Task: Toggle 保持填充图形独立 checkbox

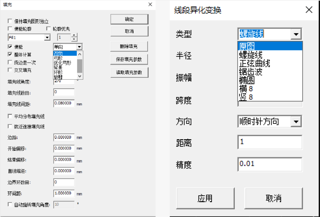Action: click(10, 21)
